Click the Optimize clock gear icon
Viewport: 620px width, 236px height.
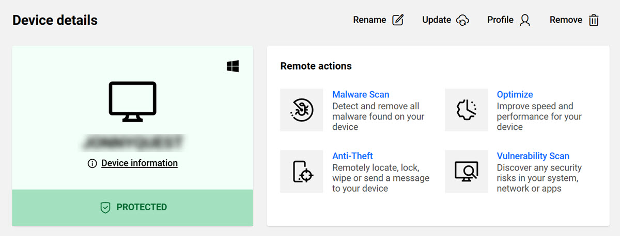tap(466, 110)
